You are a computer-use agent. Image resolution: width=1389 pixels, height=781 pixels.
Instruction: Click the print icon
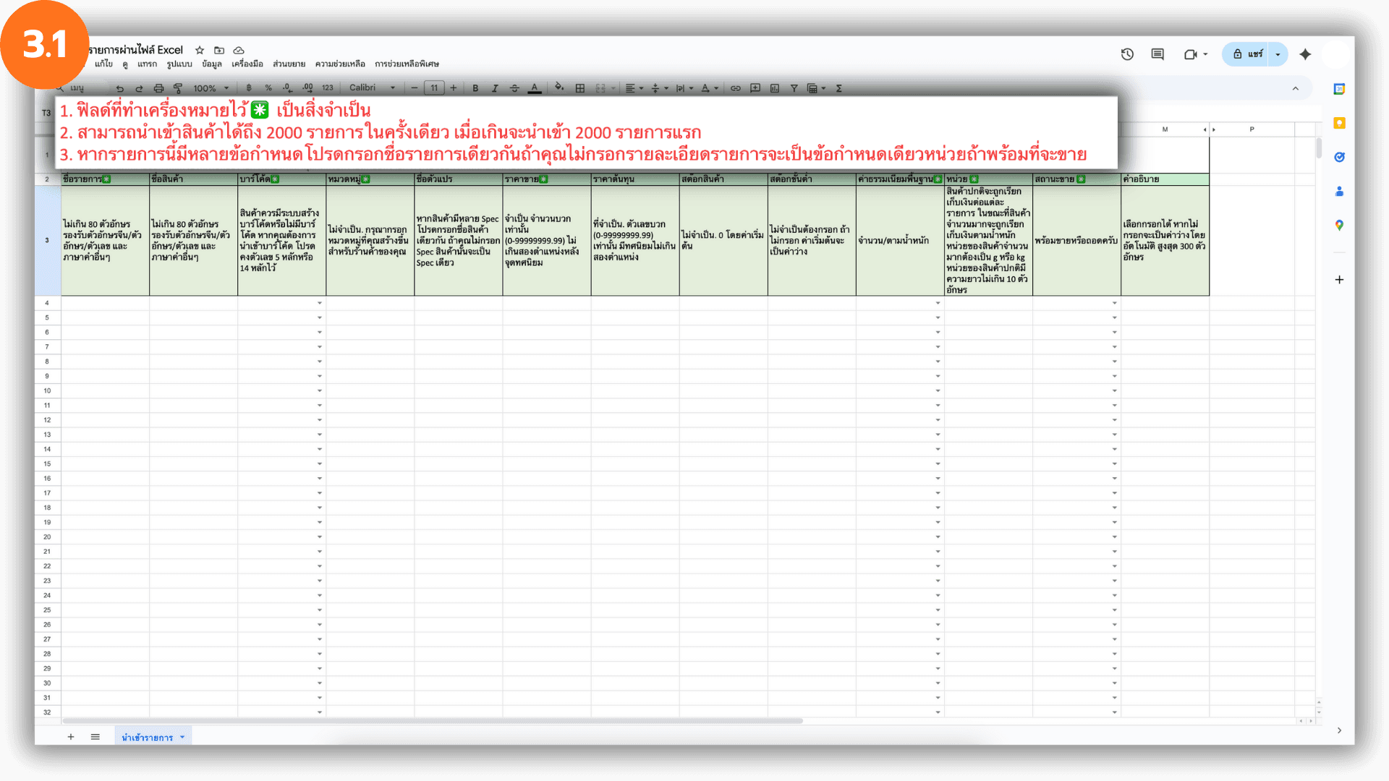point(158,88)
